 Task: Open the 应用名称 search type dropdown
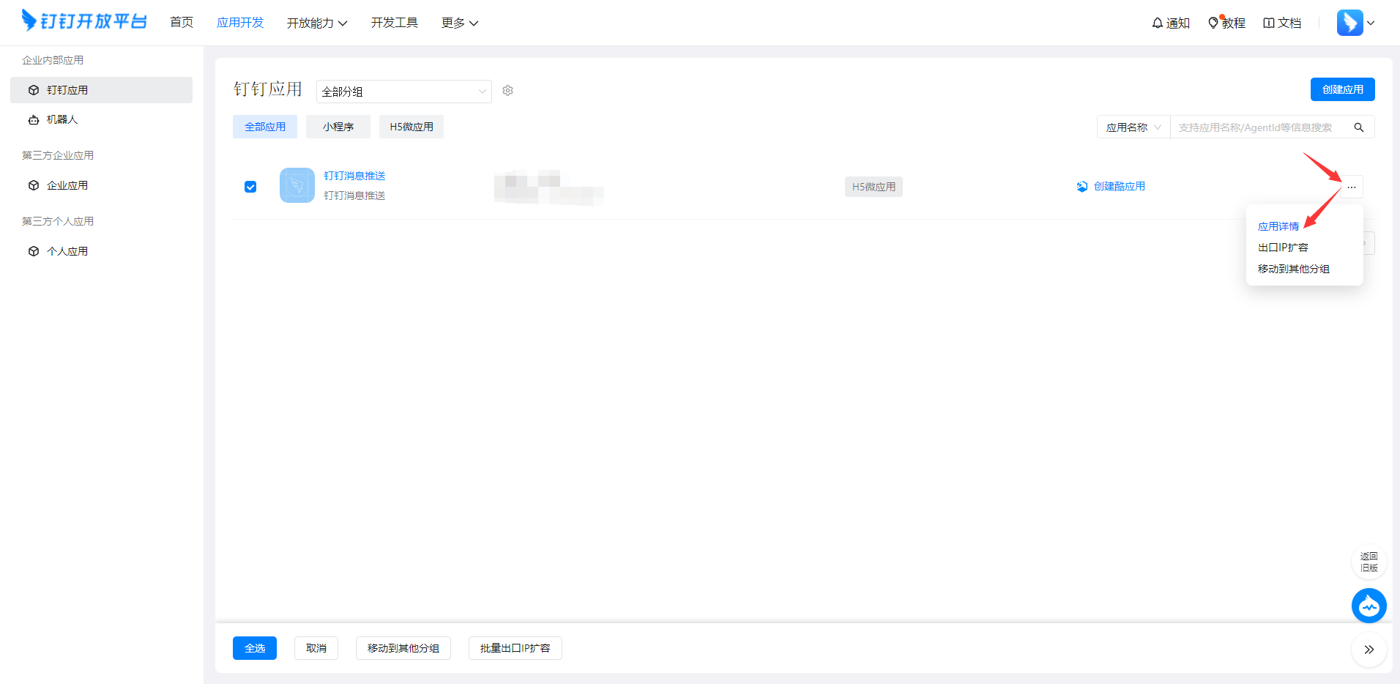[x=1133, y=127]
